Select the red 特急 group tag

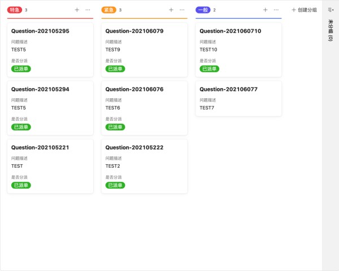15,10
